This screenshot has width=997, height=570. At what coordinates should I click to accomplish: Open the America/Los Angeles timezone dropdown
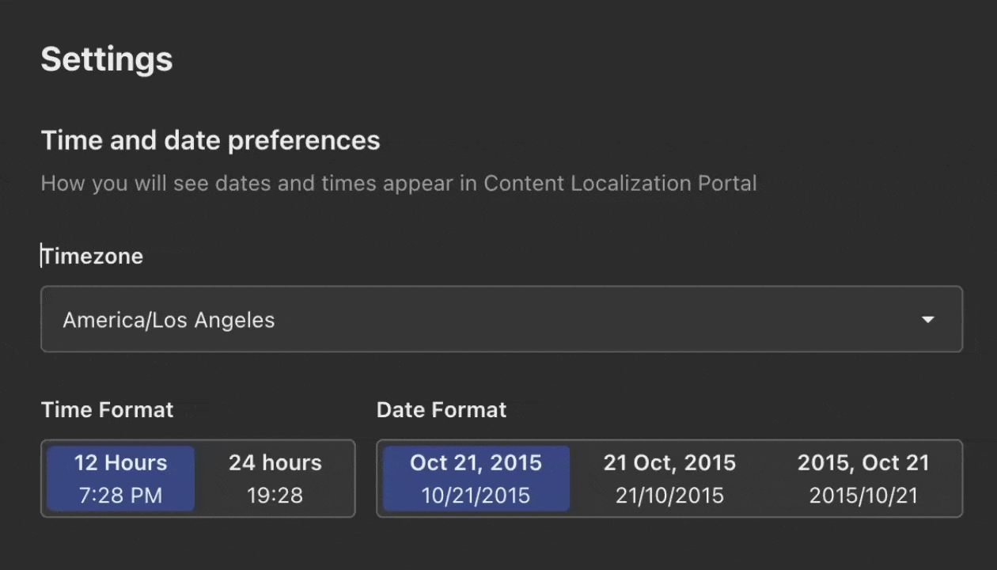coord(502,319)
